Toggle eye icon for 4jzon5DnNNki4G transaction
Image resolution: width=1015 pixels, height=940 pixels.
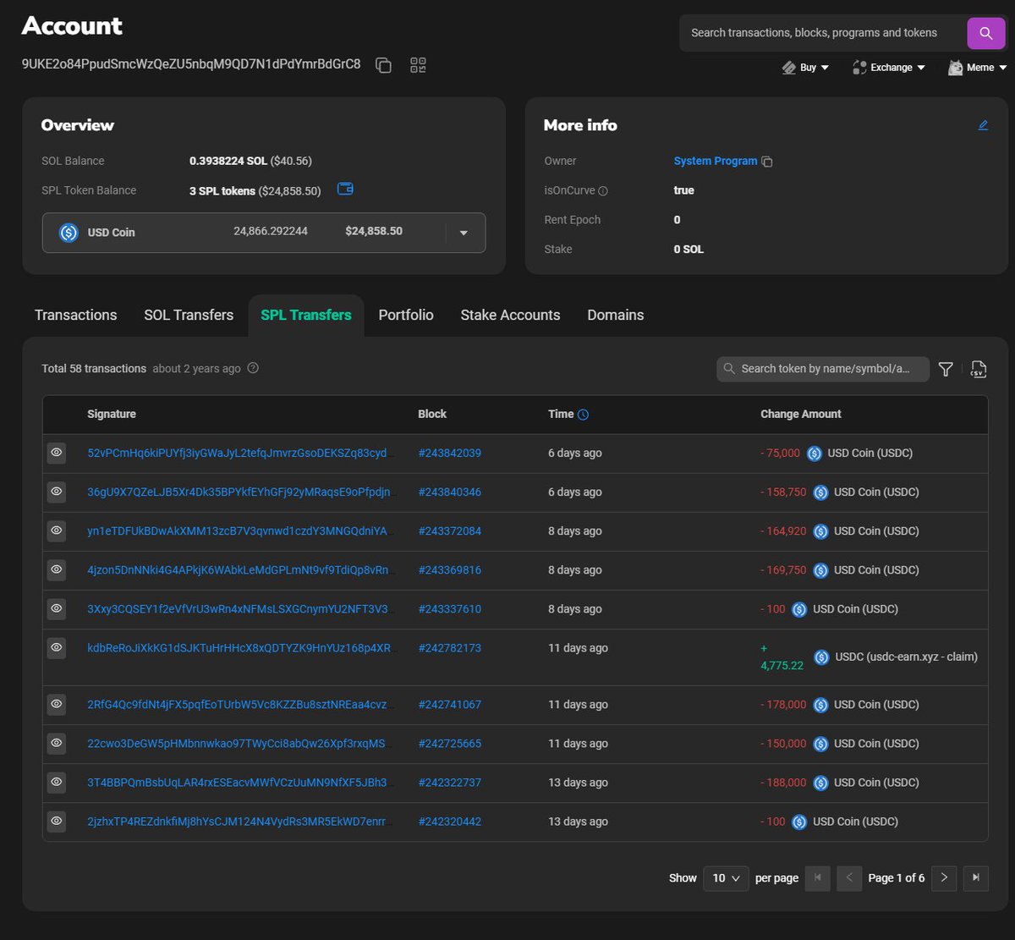pos(57,570)
